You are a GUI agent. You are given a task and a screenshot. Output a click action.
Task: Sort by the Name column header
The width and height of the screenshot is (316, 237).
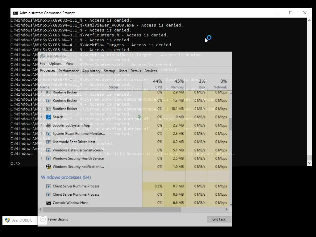click(x=73, y=84)
